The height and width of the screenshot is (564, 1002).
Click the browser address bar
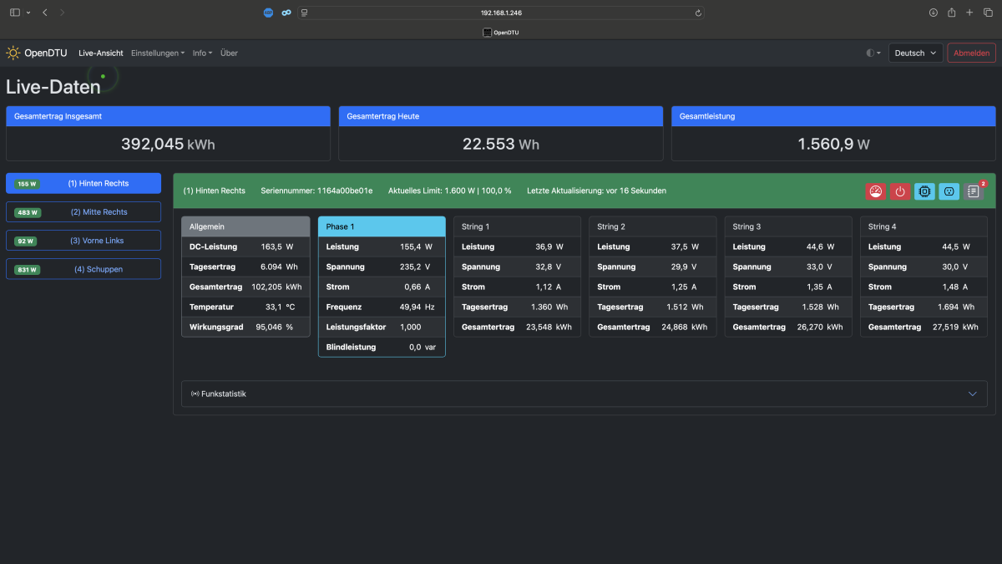(x=501, y=13)
